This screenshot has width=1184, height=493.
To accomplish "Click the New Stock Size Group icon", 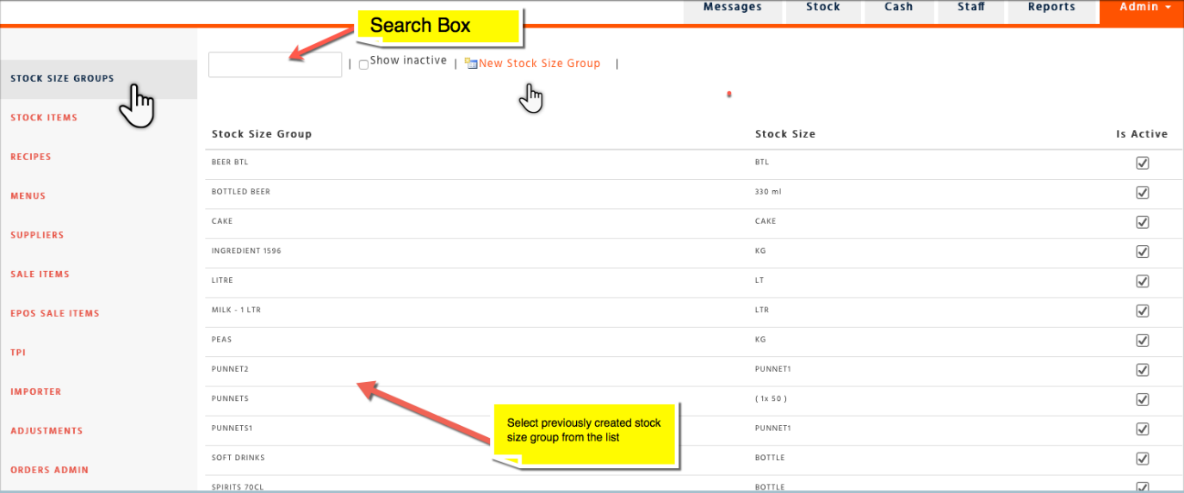I will (x=471, y=63).
